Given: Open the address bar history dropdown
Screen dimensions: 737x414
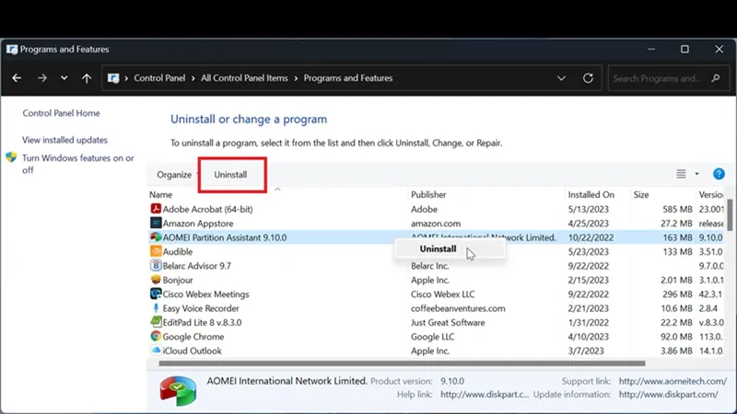Looking at the screenshot, I should 562,79.
